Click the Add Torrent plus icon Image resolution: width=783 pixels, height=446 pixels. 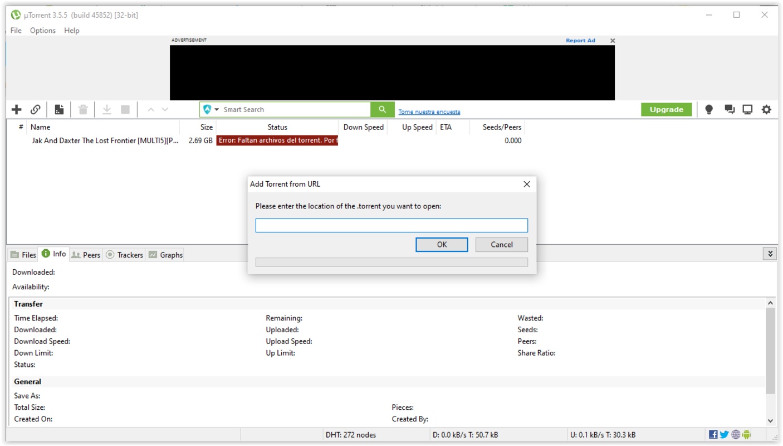(x=17, y=110)
